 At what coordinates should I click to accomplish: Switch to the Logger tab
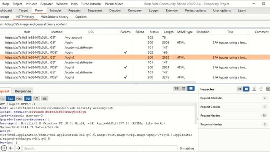(x=154, y=10)
